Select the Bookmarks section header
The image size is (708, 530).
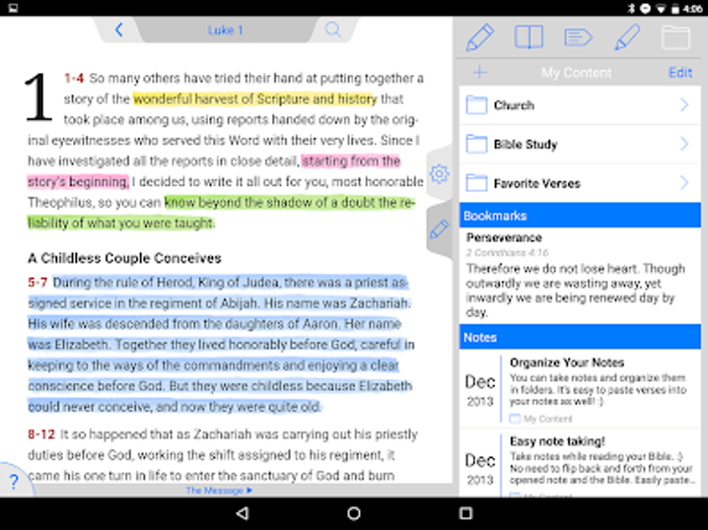click(580, 216)
